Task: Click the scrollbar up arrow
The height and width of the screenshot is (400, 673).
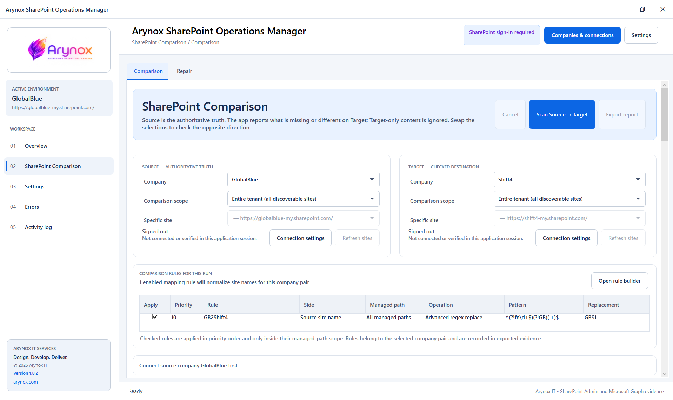Action: click(x=665, y=85)
